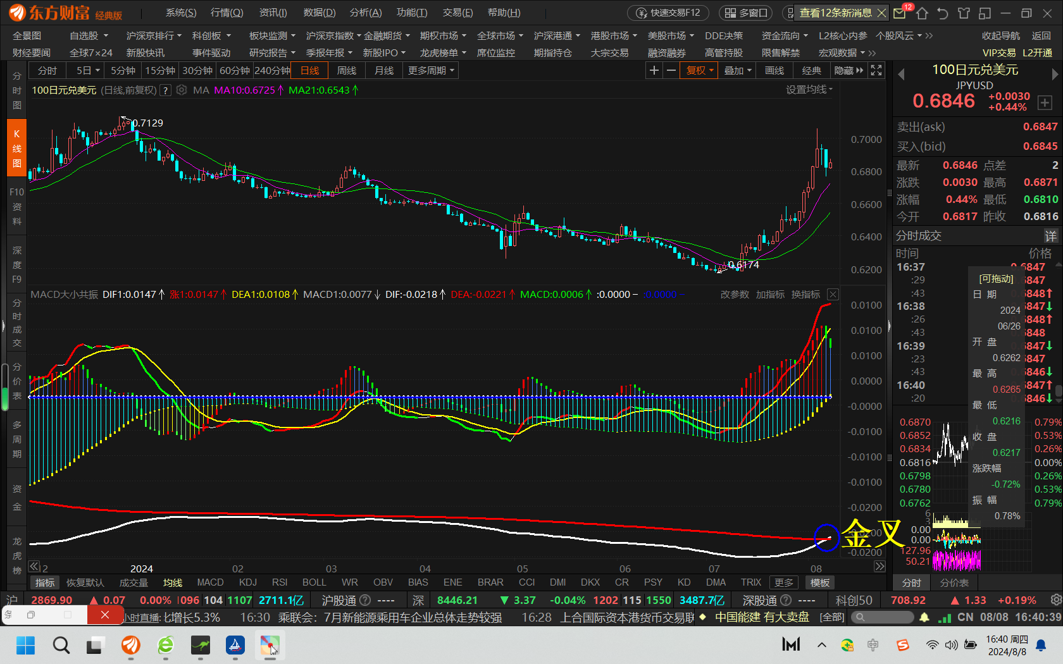Go to next symbol with right triangle
The height and width of the screenshot is (664, 1063).
[x=1055, y=75]
